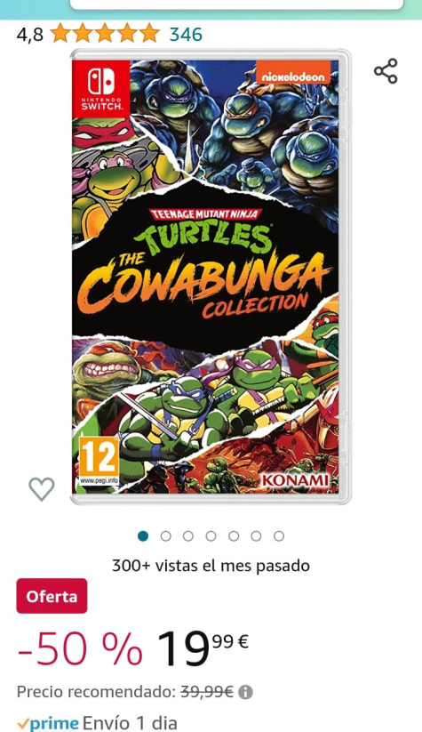Viewport: 422px width, 732px height.
Task: Open info icon next to recommended price
Action: click(245, 692)
